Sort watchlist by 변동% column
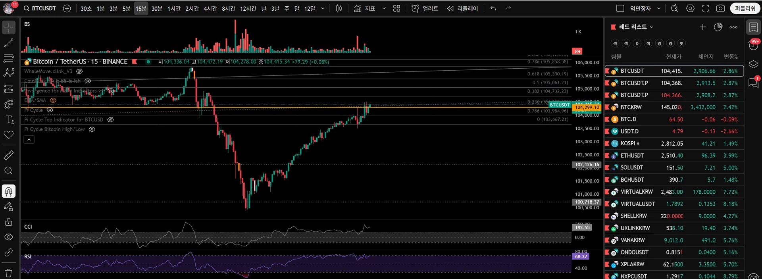The image size is (762, 279). [x=731, y=57]
